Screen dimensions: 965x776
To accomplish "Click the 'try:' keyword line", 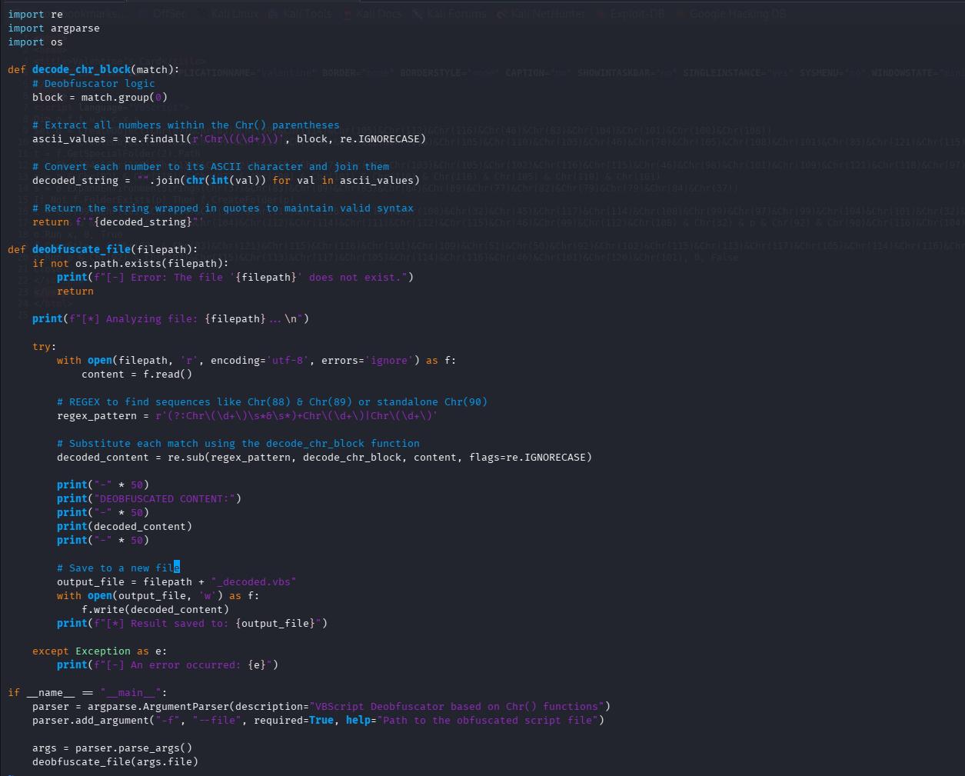I will [x=44, y=347].
